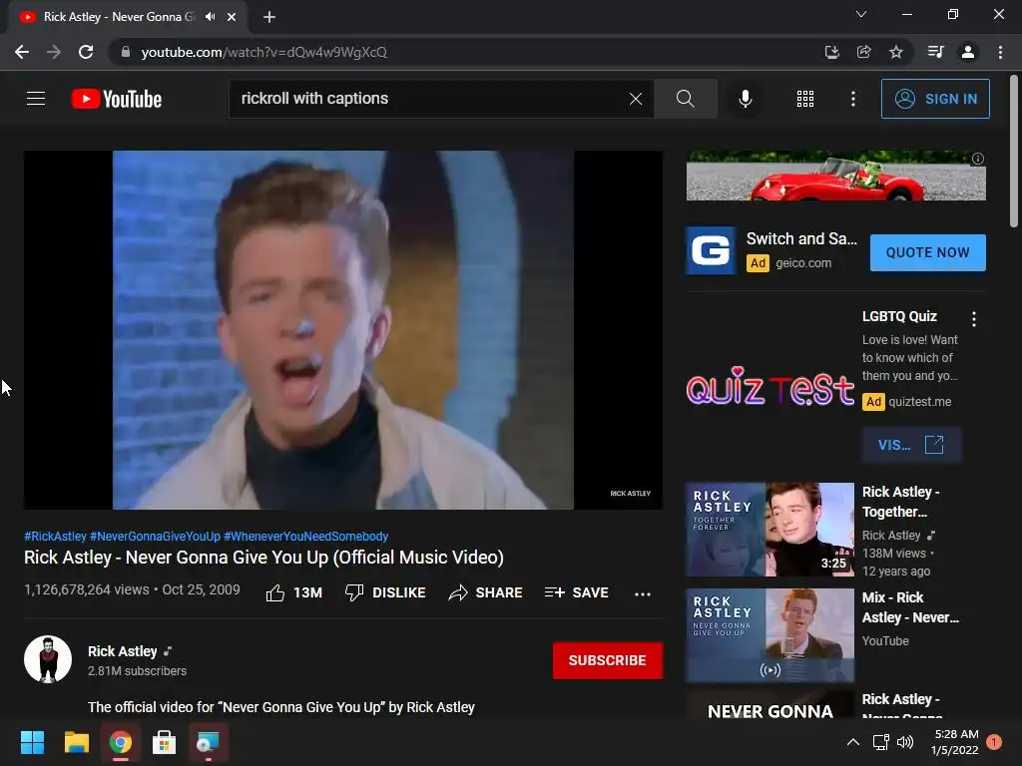Visit the quiztest.me site button
This screenshot has width=1022, height=766.
910,445
